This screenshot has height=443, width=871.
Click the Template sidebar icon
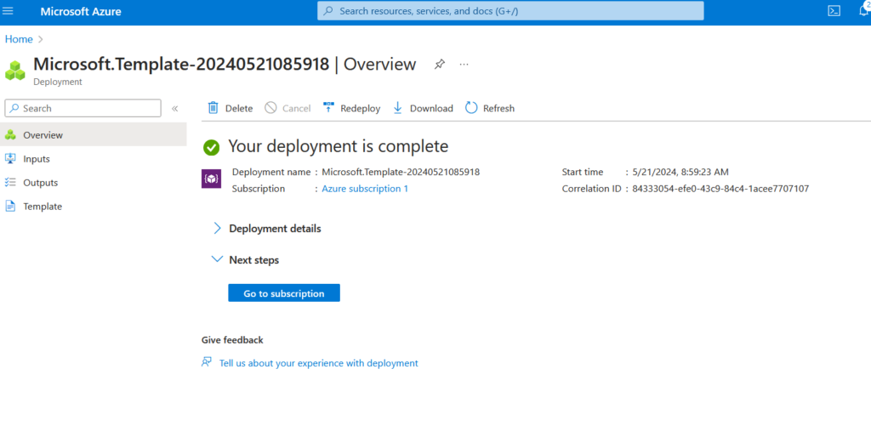(x=10, y=206)
